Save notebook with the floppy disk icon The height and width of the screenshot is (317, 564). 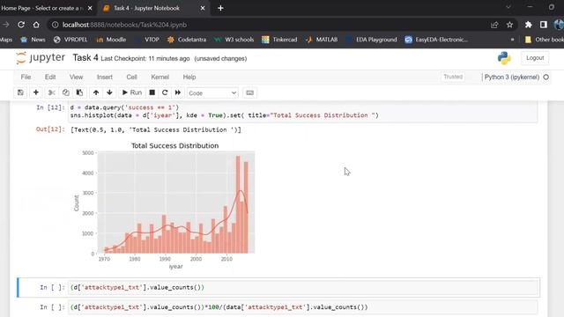pyautogui.click(x=20, y=92)
